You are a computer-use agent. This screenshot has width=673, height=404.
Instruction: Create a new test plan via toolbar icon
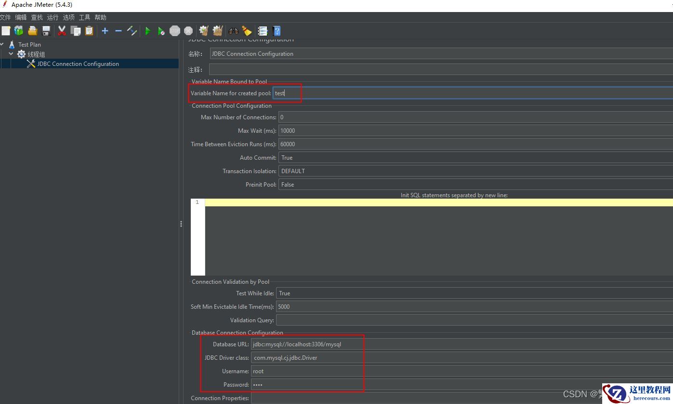pyautogui.click(x=6, y=31)
